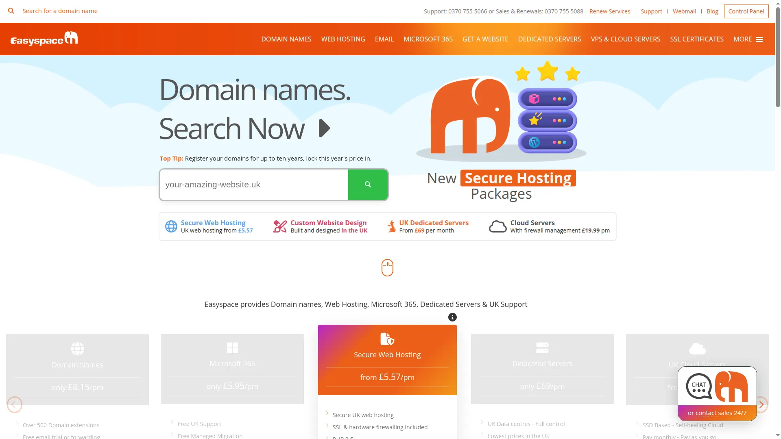The image size is (781, 439).
Task: Click the mouse scroll-down icon
Action: coord(387,267)
